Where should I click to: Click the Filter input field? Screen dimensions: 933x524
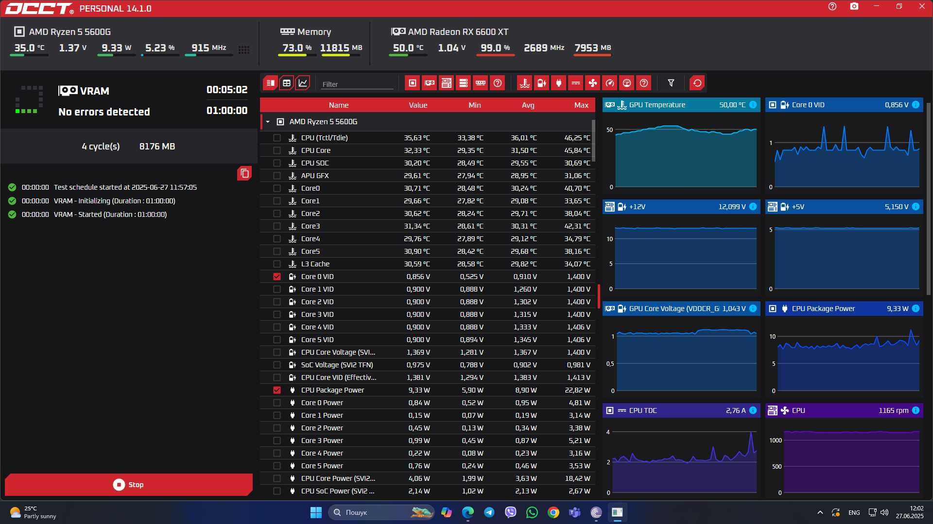click(x=357, y=84)
